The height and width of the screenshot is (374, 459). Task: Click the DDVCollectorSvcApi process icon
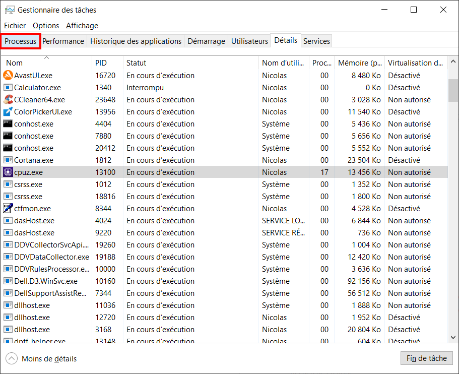pyautogui.click(x=8, y=244)
